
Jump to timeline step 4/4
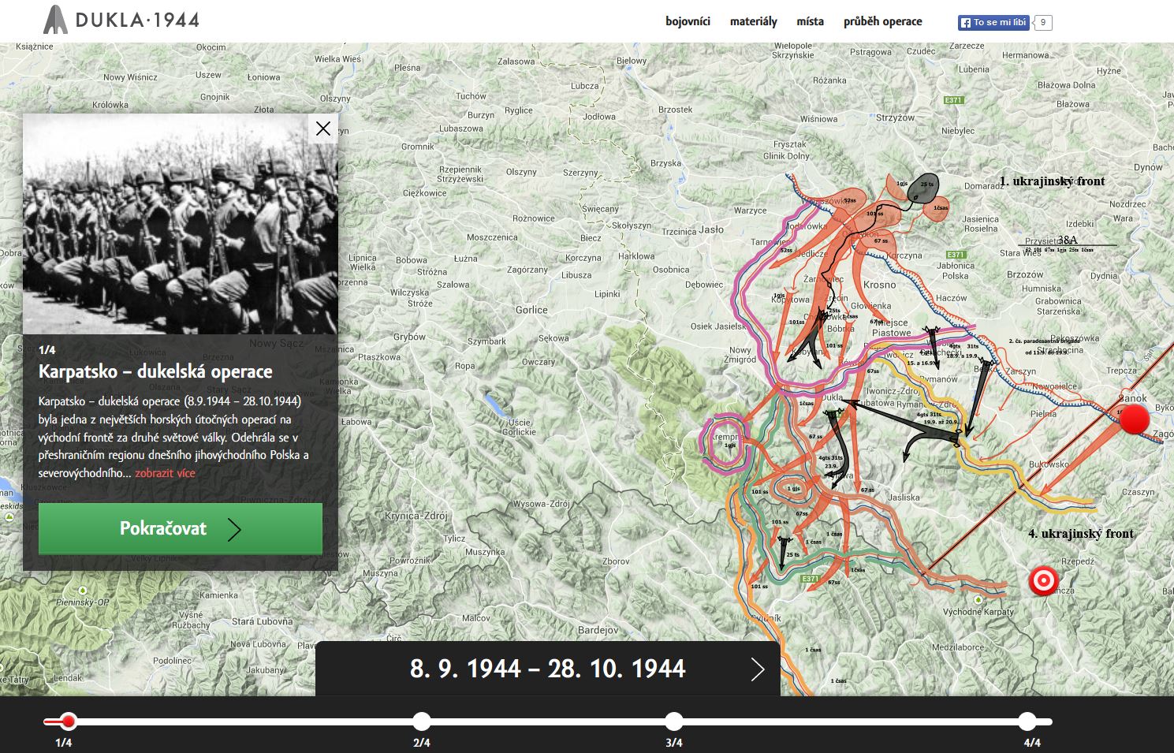point(1027,721)
